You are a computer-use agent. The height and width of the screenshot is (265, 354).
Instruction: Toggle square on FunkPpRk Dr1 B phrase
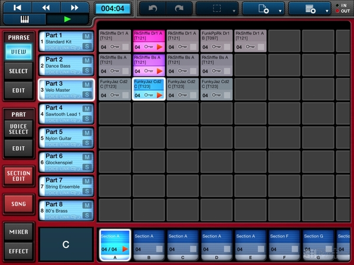click(x=227, y=47)
